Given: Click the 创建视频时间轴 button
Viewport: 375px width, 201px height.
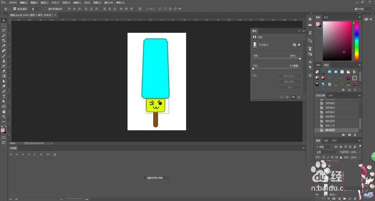Looking at the screenshot, I should pos(155,178).
